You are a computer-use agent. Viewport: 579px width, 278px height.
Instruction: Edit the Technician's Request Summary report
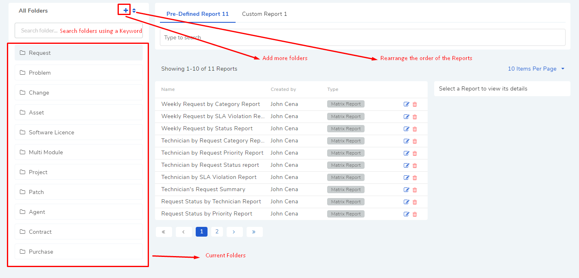[406, 190]
